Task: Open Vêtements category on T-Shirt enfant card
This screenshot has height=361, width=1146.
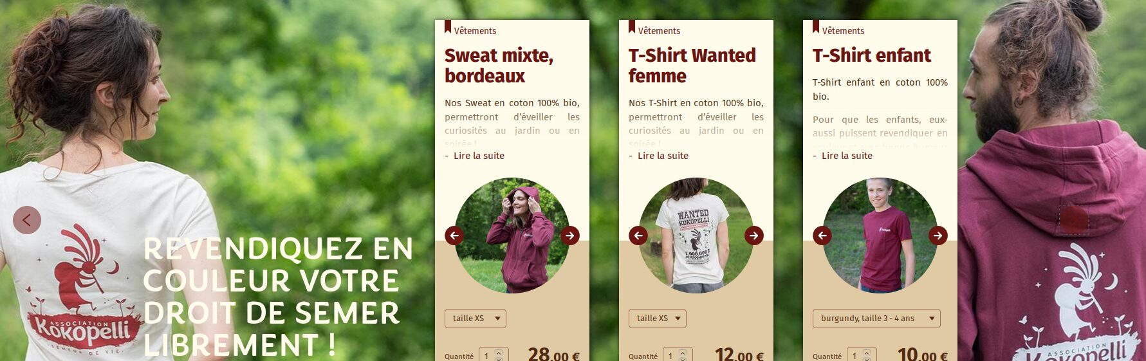Action: [x=843, y=31]
